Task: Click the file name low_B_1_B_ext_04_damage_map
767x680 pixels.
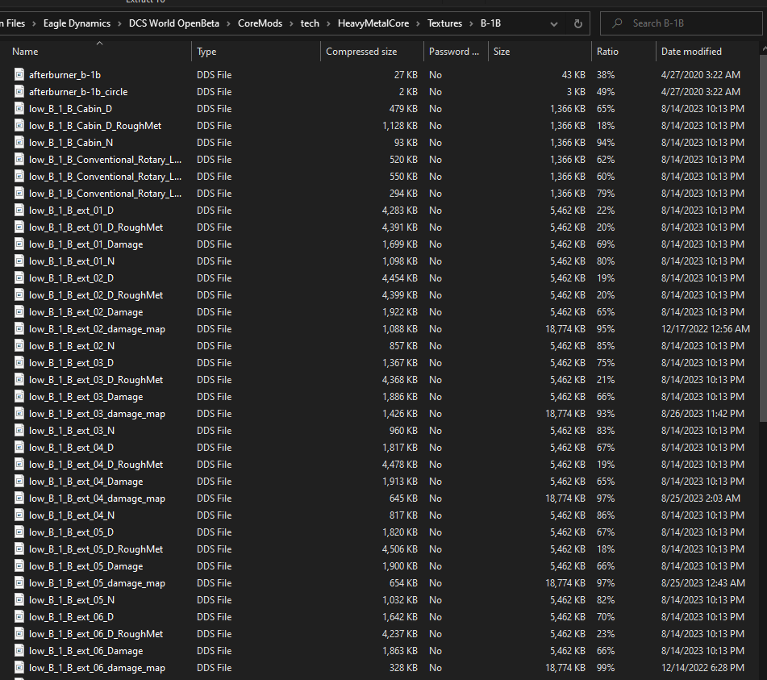Action: coord(97,498)
